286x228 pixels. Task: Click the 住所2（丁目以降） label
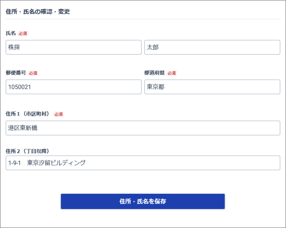27,151
